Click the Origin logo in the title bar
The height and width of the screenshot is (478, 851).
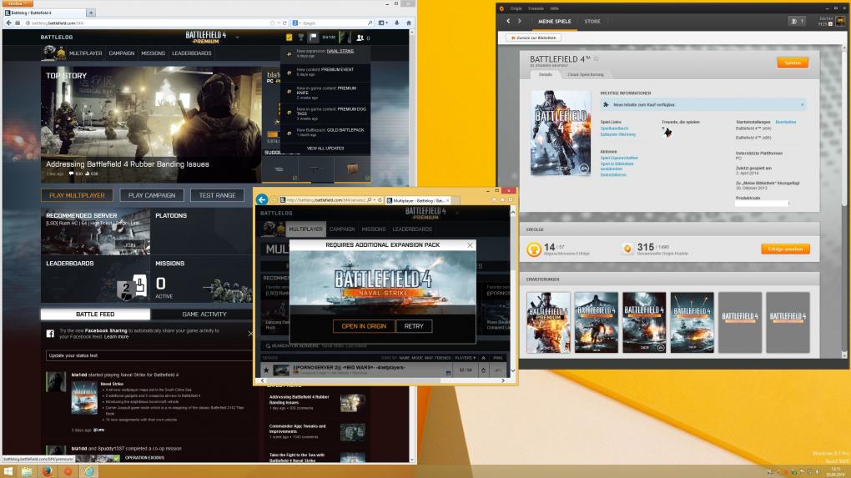click(x=501, y=8)
